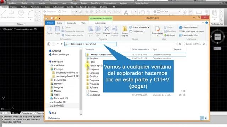Switch to the Vista tab in Explorer

pyautogui.click(x=83, y=23)
